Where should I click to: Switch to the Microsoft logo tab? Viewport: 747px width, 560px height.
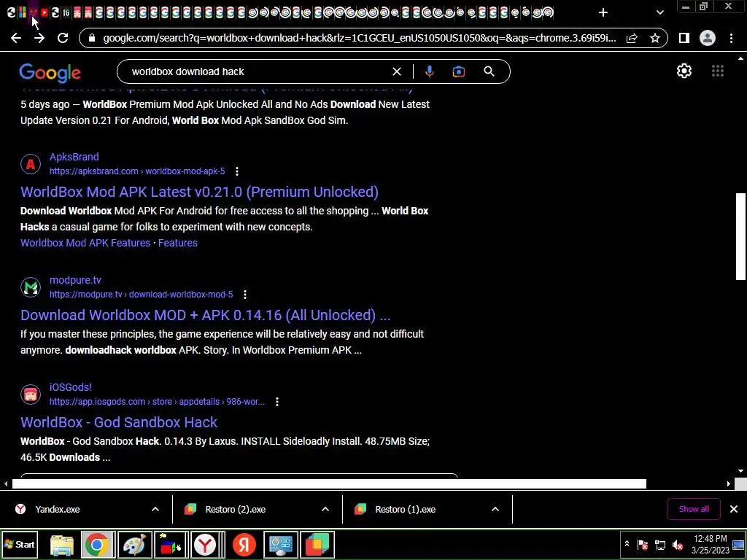coord(23,13)
